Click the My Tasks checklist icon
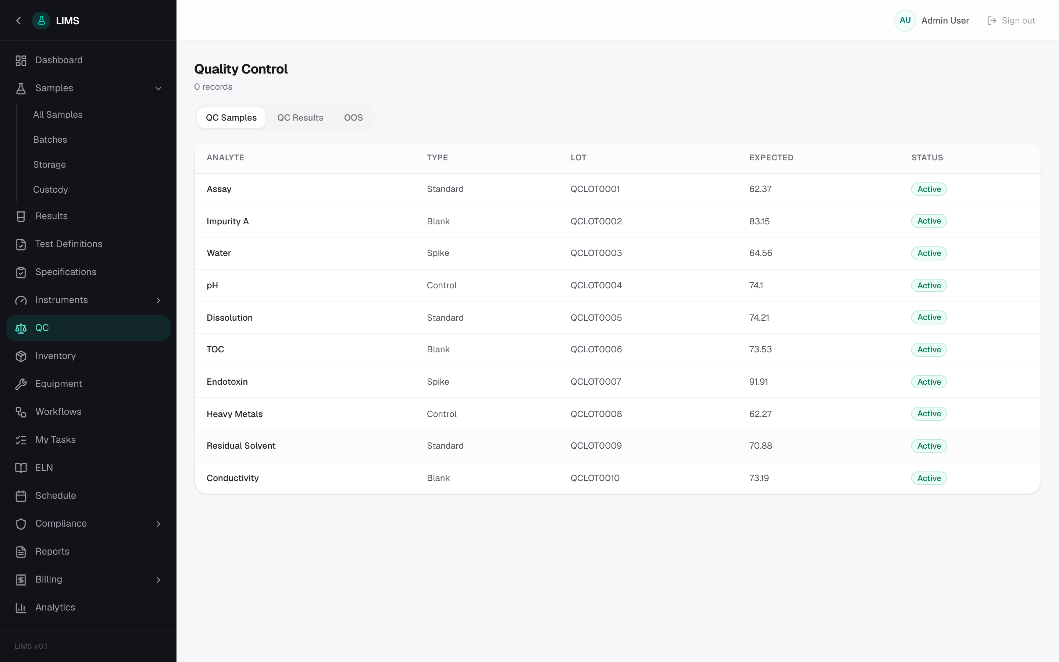Image resolution: width=1059 pixels, height=662 pixels. 21,440
